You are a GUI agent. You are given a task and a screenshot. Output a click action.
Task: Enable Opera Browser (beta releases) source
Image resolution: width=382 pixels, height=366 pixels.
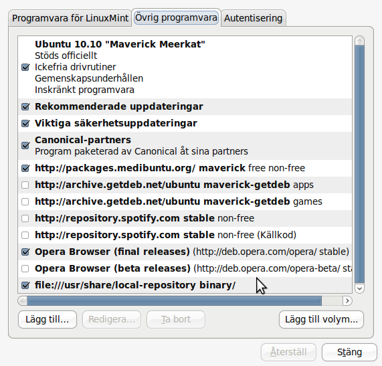[x=25, y=268]
